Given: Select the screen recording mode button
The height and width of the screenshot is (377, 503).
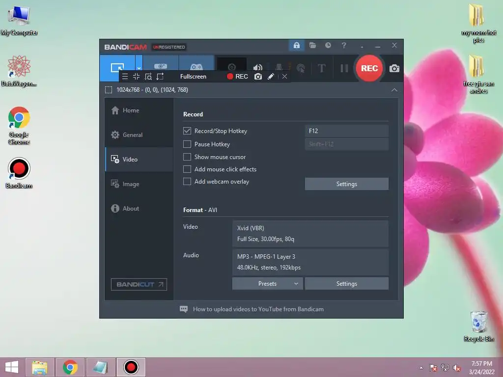Looking at the screenshot, I should click(x=117, y=68).
